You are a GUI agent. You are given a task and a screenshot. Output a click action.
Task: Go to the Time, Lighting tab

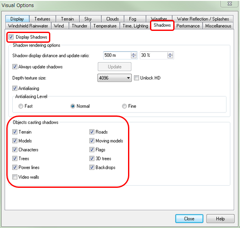[x=135, y=26]
